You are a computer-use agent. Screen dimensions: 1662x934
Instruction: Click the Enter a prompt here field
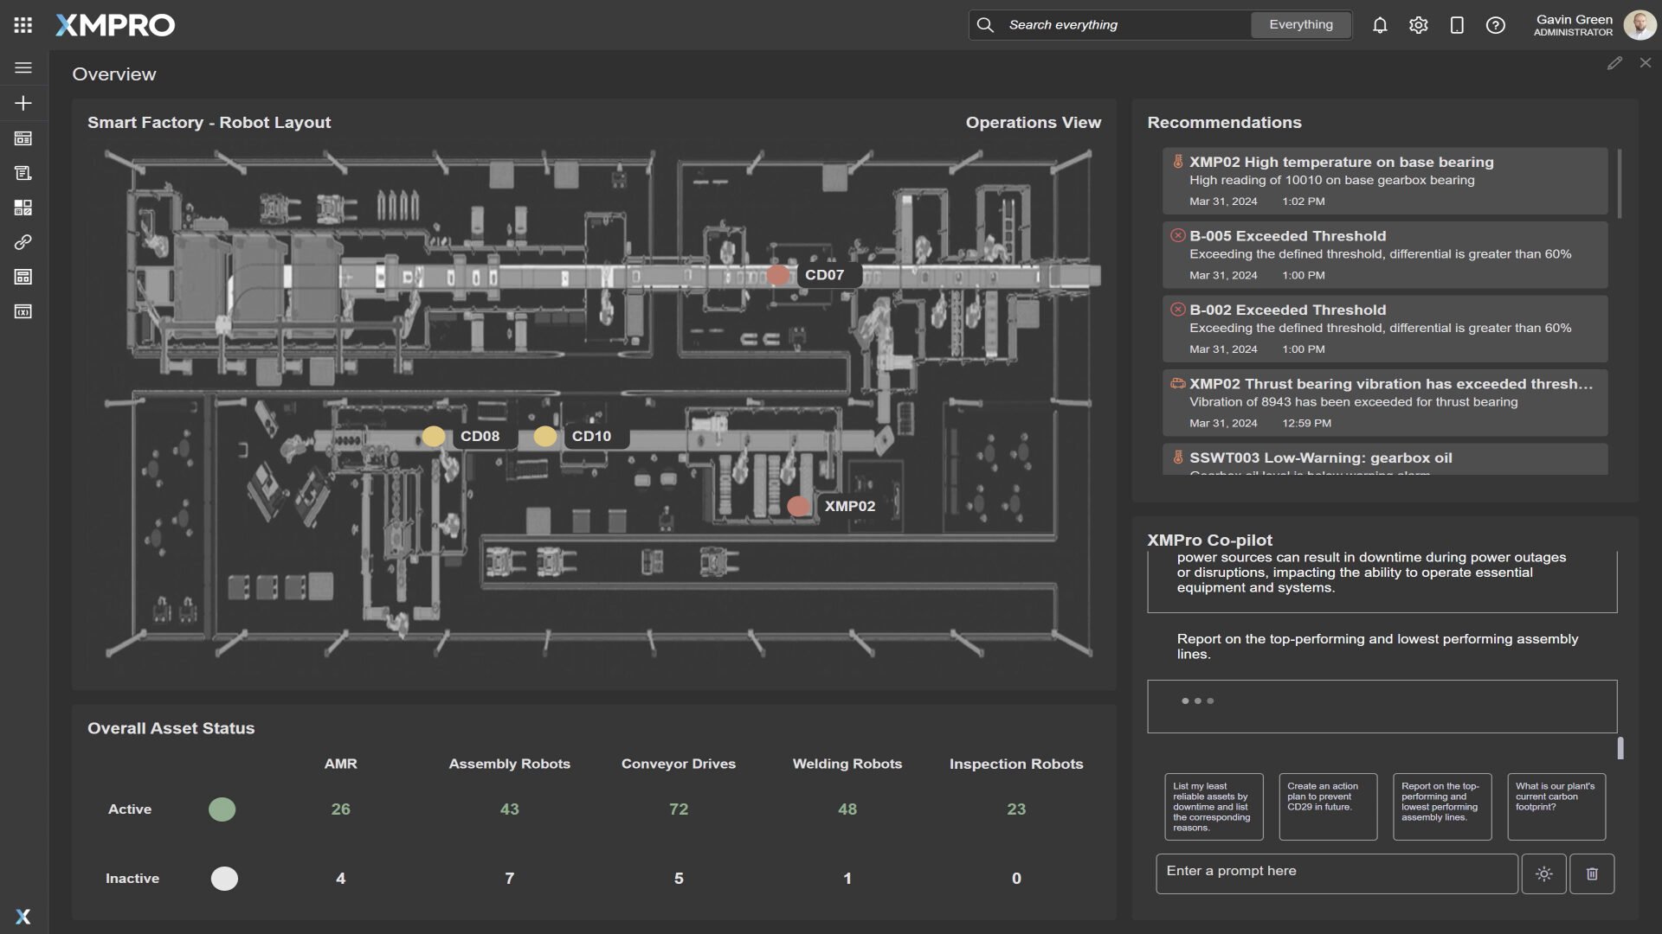pos(1336,873)
